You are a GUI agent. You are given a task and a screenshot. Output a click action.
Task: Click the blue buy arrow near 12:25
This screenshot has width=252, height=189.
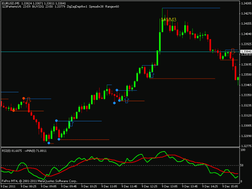152,75
